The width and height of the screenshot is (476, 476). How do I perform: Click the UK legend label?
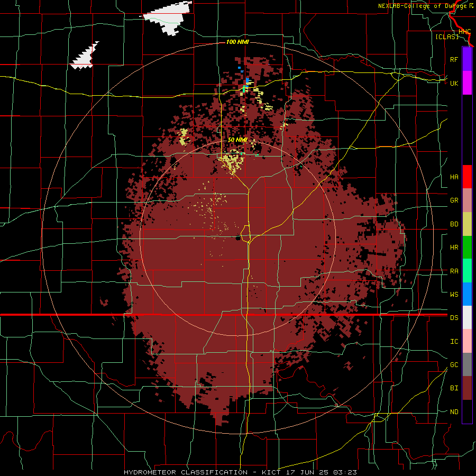pyautogui.click(x=454, y=83)
